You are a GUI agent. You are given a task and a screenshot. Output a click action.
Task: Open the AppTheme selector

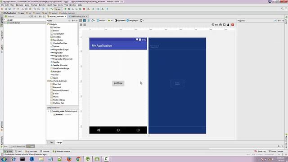point(120,21)
